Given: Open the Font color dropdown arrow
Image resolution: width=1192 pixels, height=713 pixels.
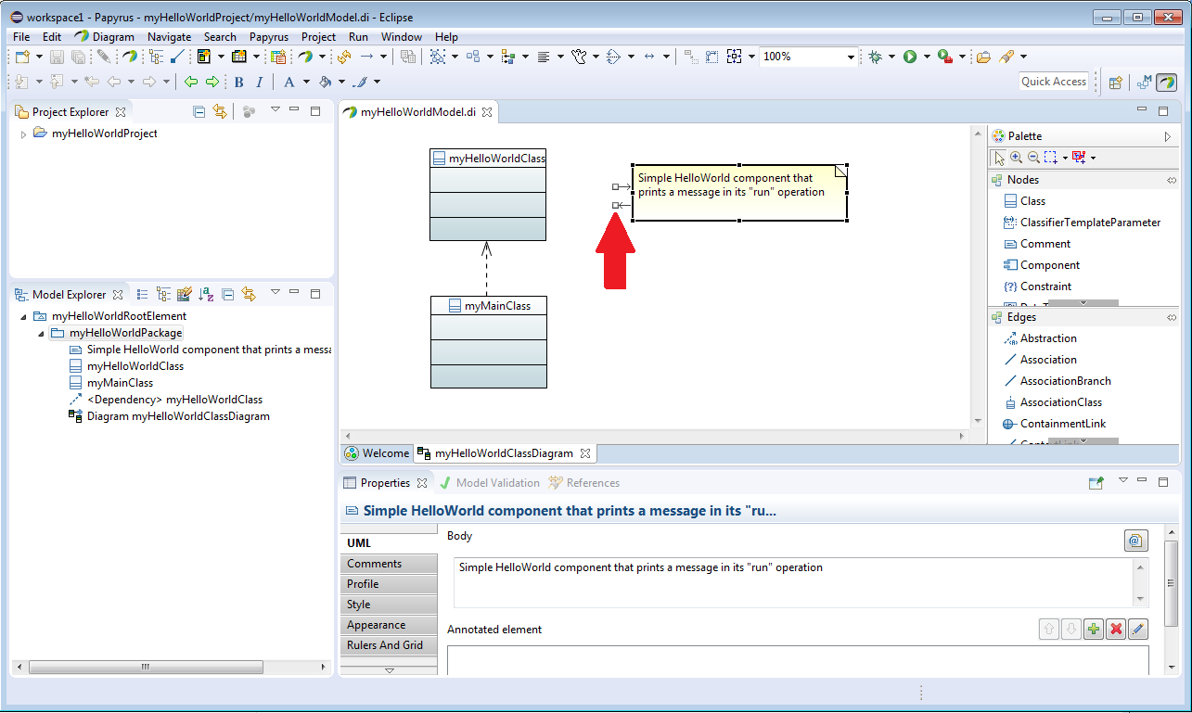Looking at the screenshot, I should click(305, 82).
